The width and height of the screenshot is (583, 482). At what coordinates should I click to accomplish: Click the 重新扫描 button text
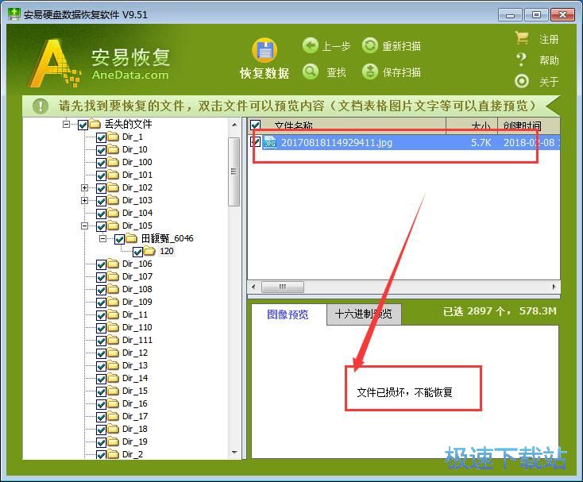click(402, 46)
